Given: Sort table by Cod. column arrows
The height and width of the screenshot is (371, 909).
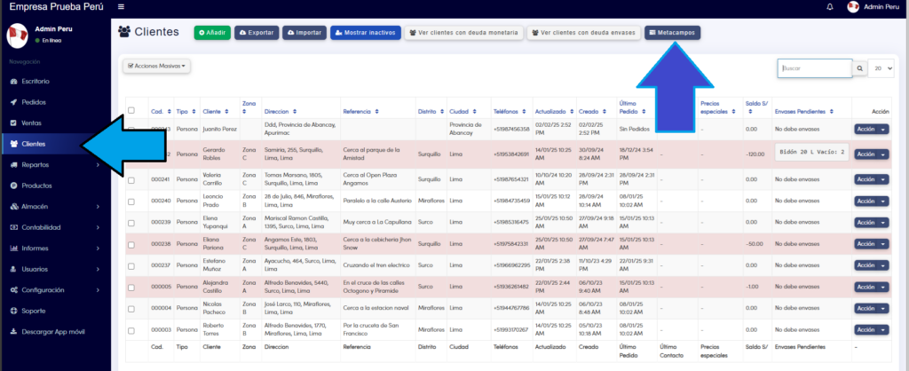Looking at the screenshot, I should [170, 111].
